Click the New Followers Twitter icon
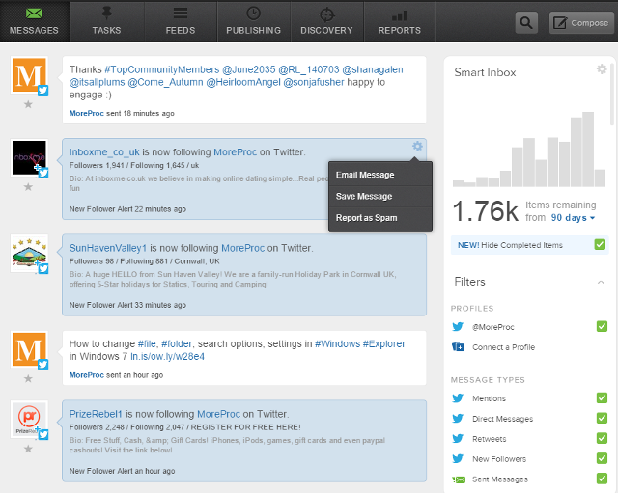Viewport: 618px width, 493px height. tap(458, 458)
